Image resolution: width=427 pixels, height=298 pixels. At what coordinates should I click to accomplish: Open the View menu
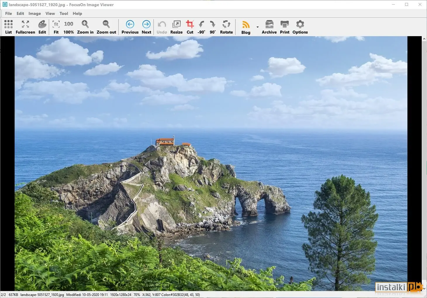pos(50,13)
